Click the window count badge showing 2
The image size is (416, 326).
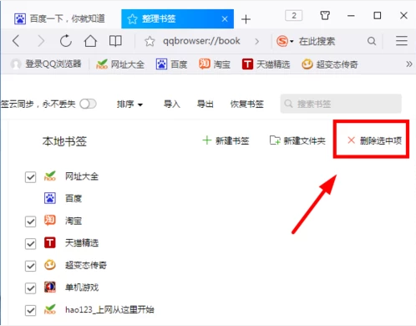pyautogui.click(x=294, y=16)
